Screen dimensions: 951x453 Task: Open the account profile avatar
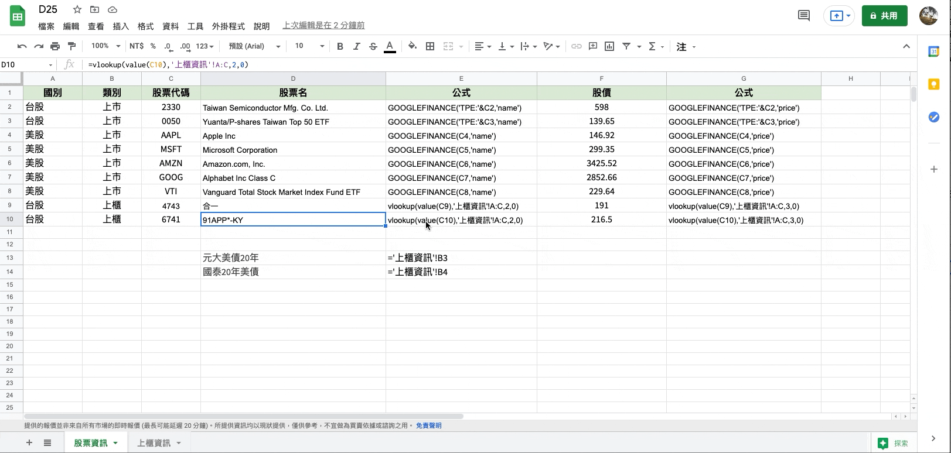point(929,16)
